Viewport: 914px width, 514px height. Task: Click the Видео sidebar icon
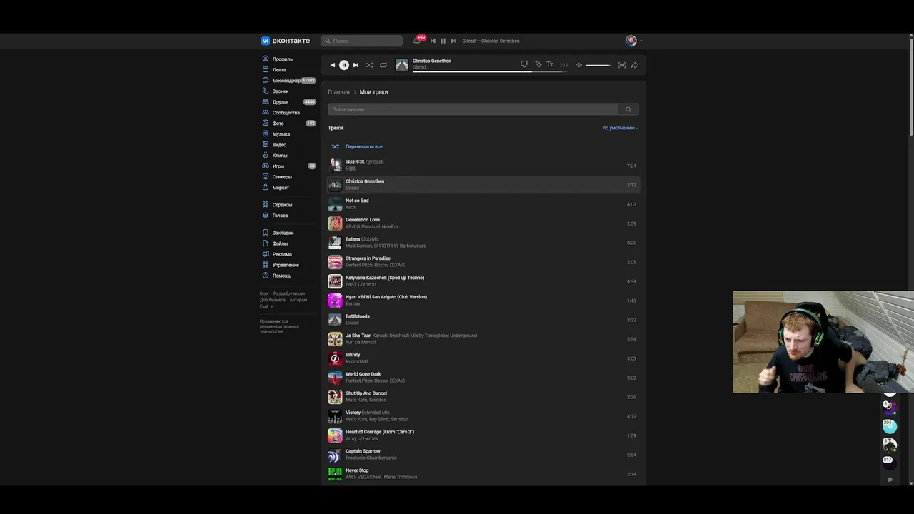coord(266,145)
